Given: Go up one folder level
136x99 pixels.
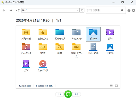Looking at the screenshot, I should click(x=19, y=10).
